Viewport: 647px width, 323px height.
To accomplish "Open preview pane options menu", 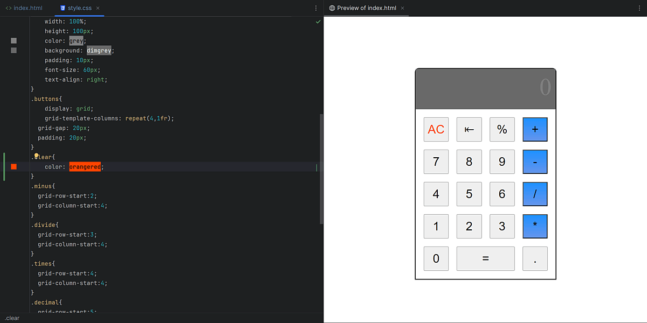I will click(639, 8).
